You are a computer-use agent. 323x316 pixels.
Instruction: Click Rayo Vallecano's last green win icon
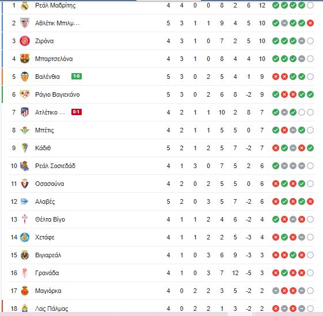(x=310, y=94)
